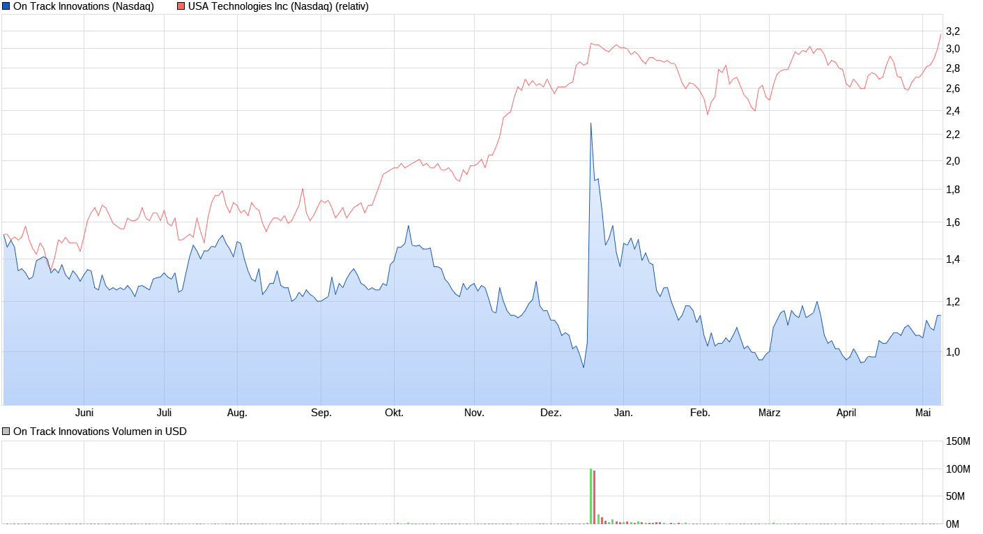Image resolution: width=983 pixels, height=534 pixels.
Task: Click the Juni axis label
Action: (85, 413)
